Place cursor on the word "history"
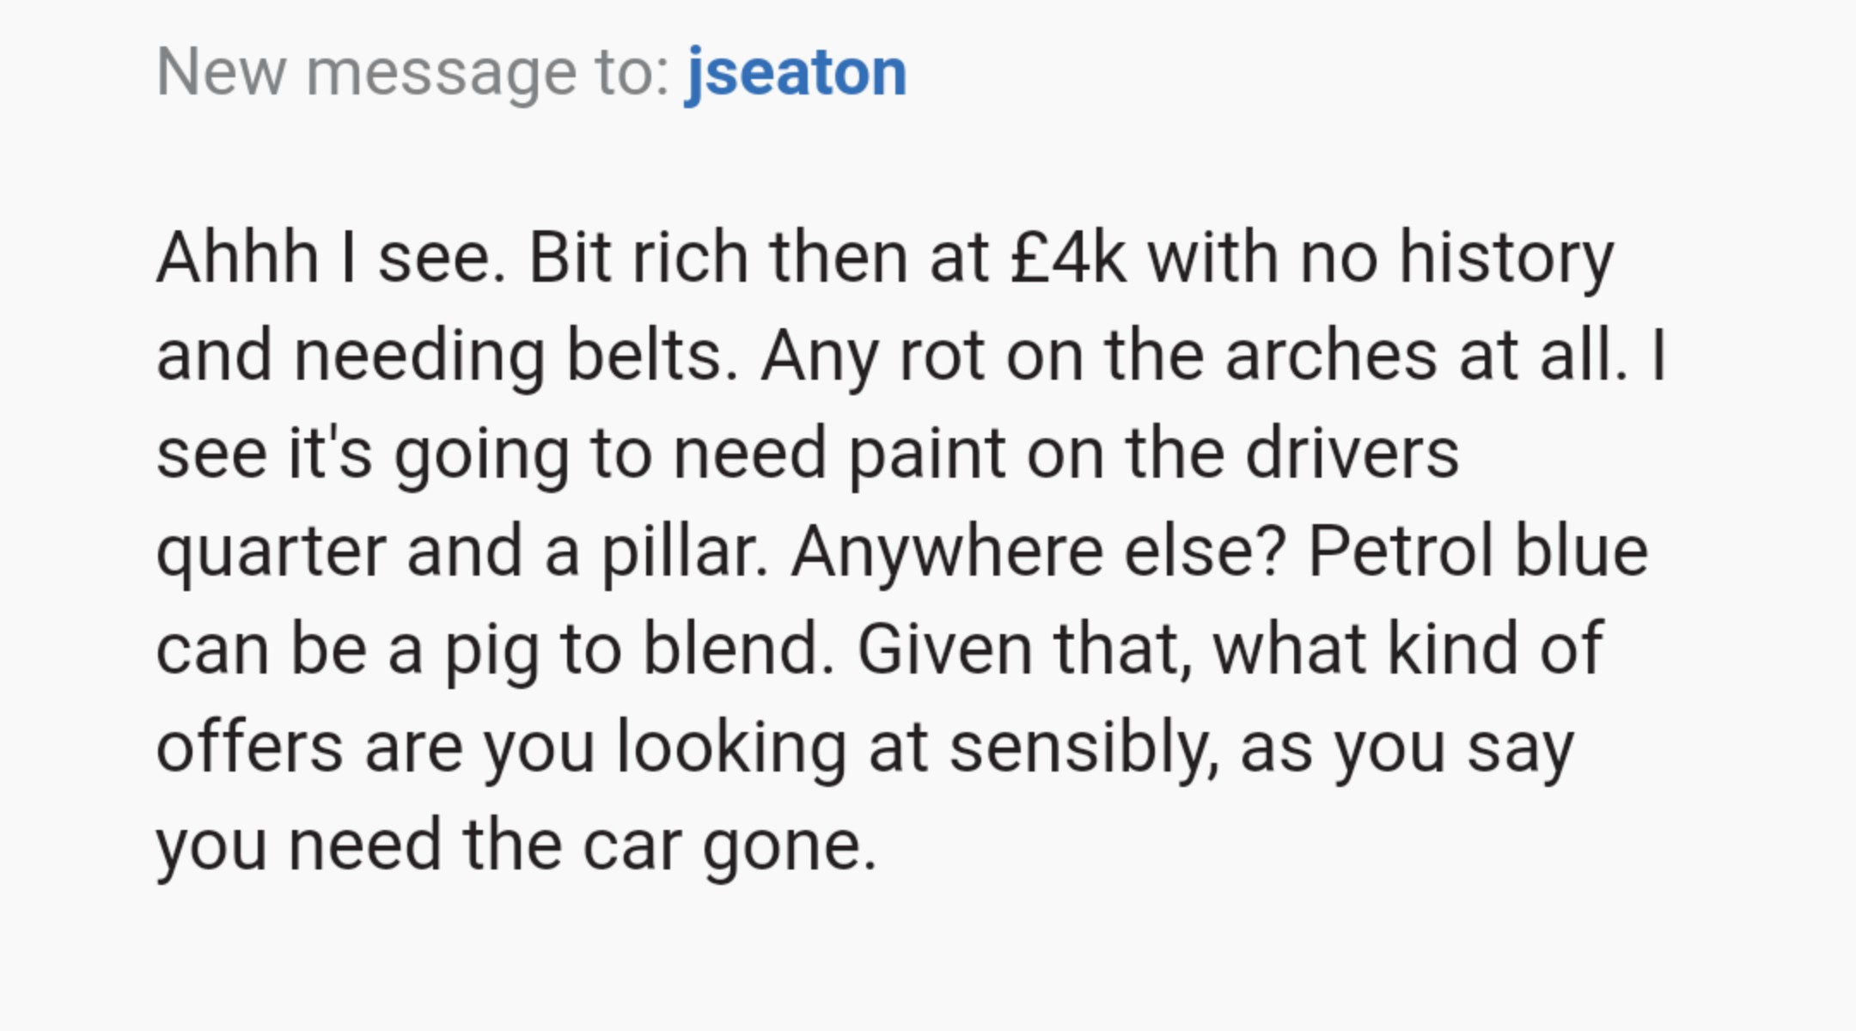 pos(1505,258)
